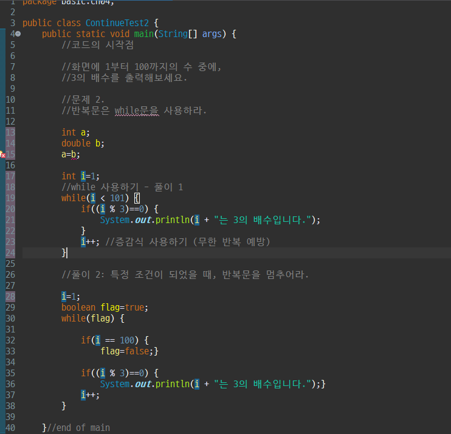Click 'println' on line 36
The width and height of the screenshot is (451, 434).
(x=173, y=384)
